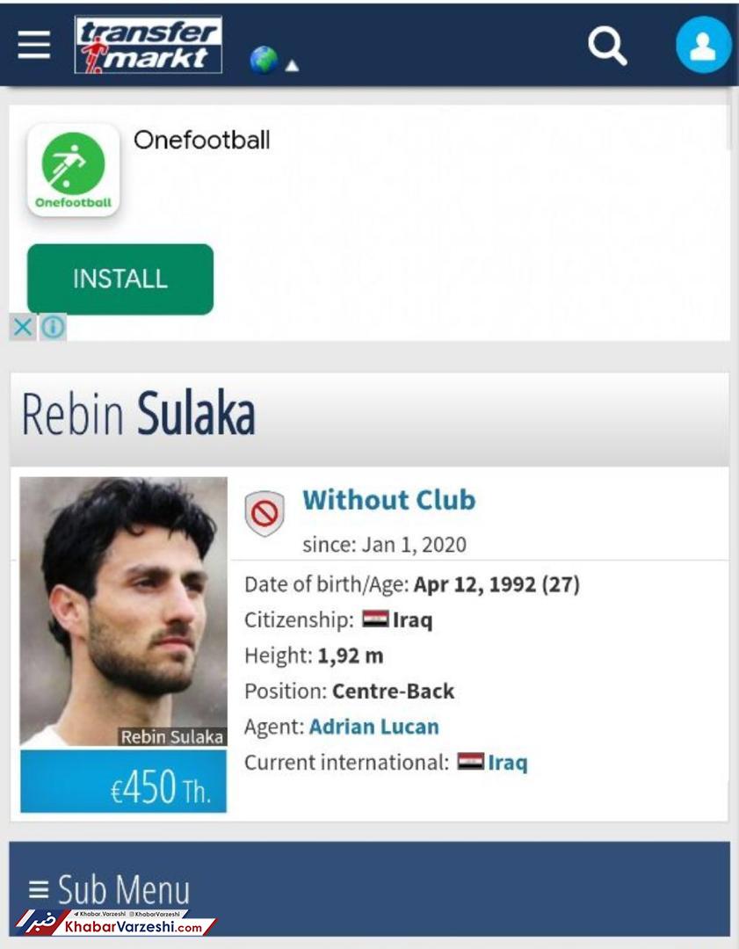Open the Onefootball ad title link
This screenshot has height=949, width=739.
point(201,141)
